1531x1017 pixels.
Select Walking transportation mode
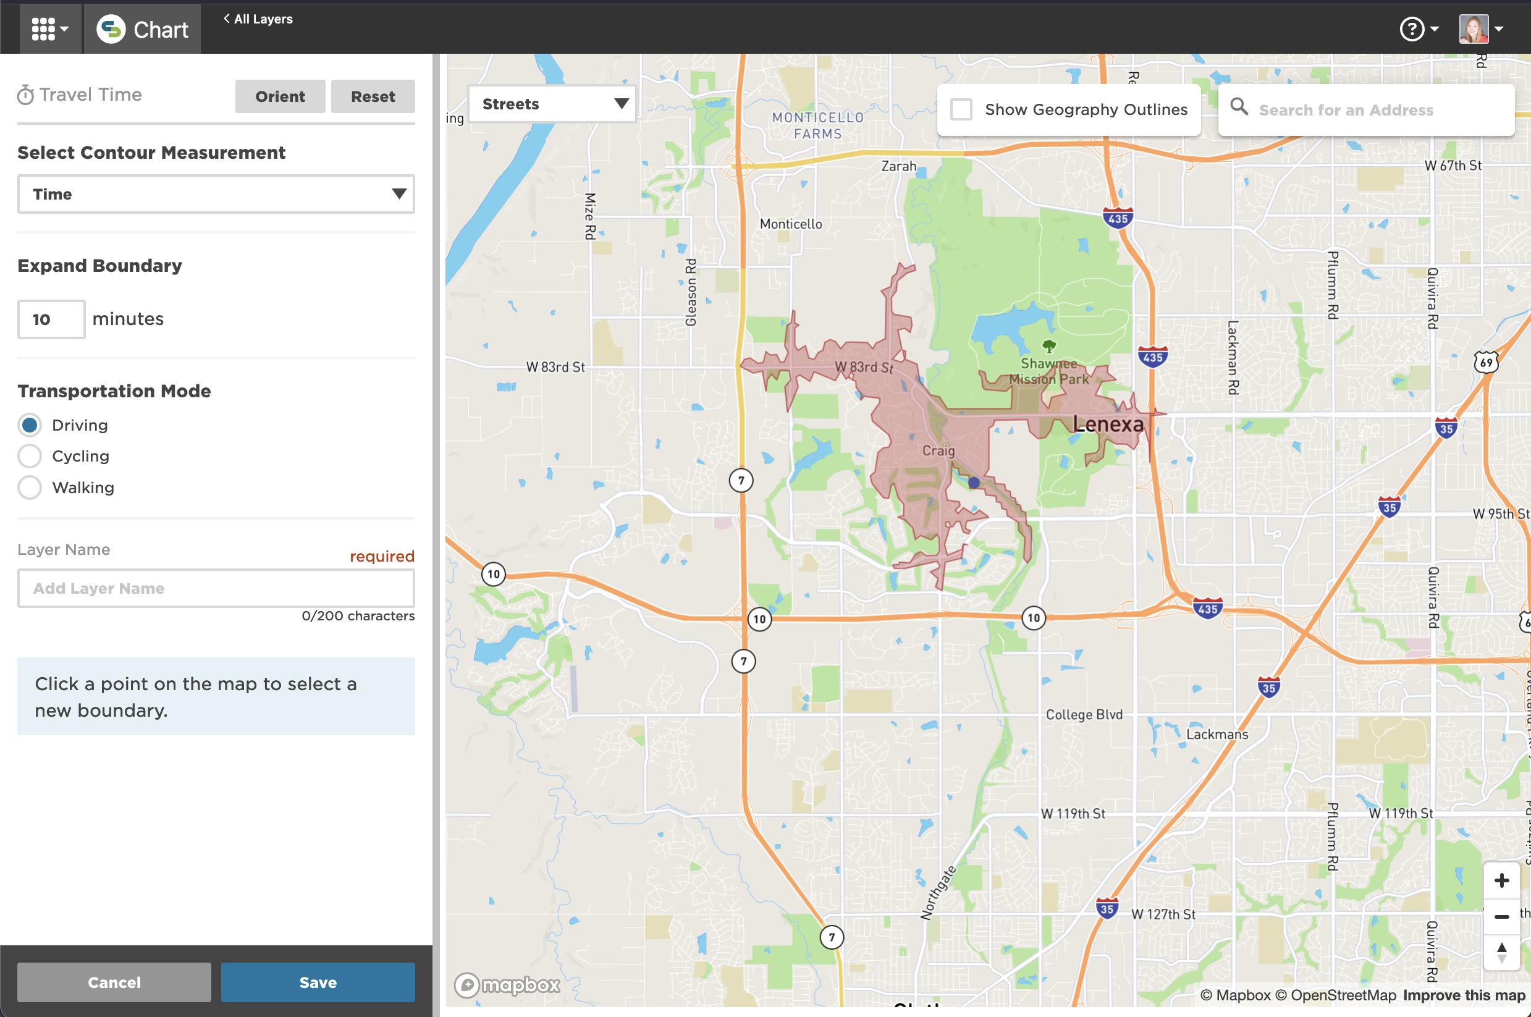coord(30,487)
